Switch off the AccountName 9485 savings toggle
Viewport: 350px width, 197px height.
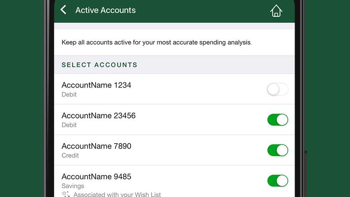click(278, 181)
